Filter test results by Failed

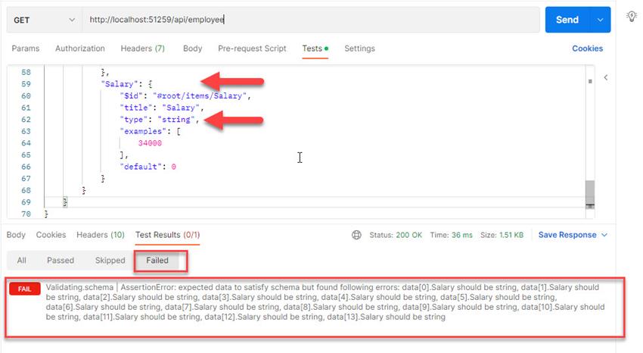[157, 261]
